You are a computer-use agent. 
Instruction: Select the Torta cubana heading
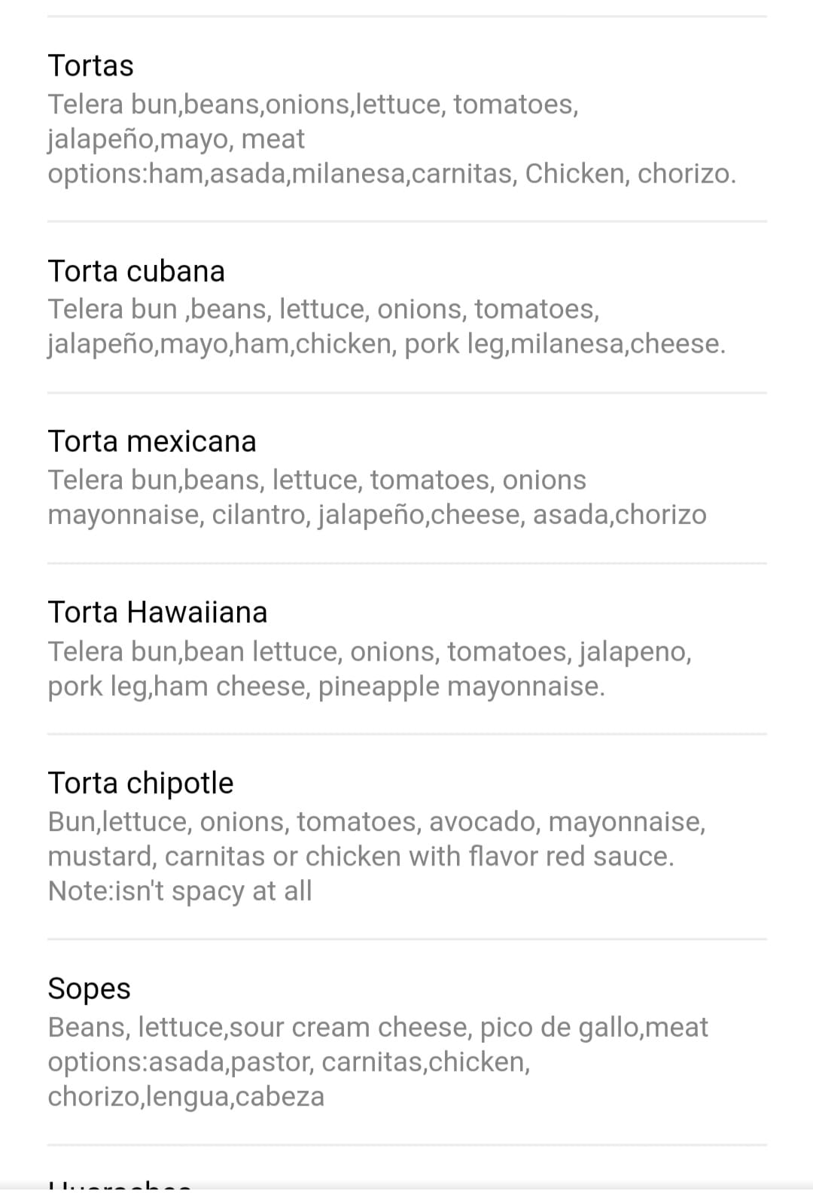pos(136,271)
